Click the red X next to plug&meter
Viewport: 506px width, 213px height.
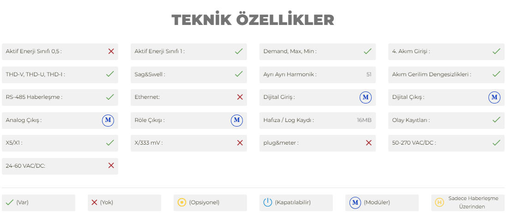pyautogui.click(x=368, y=143)
